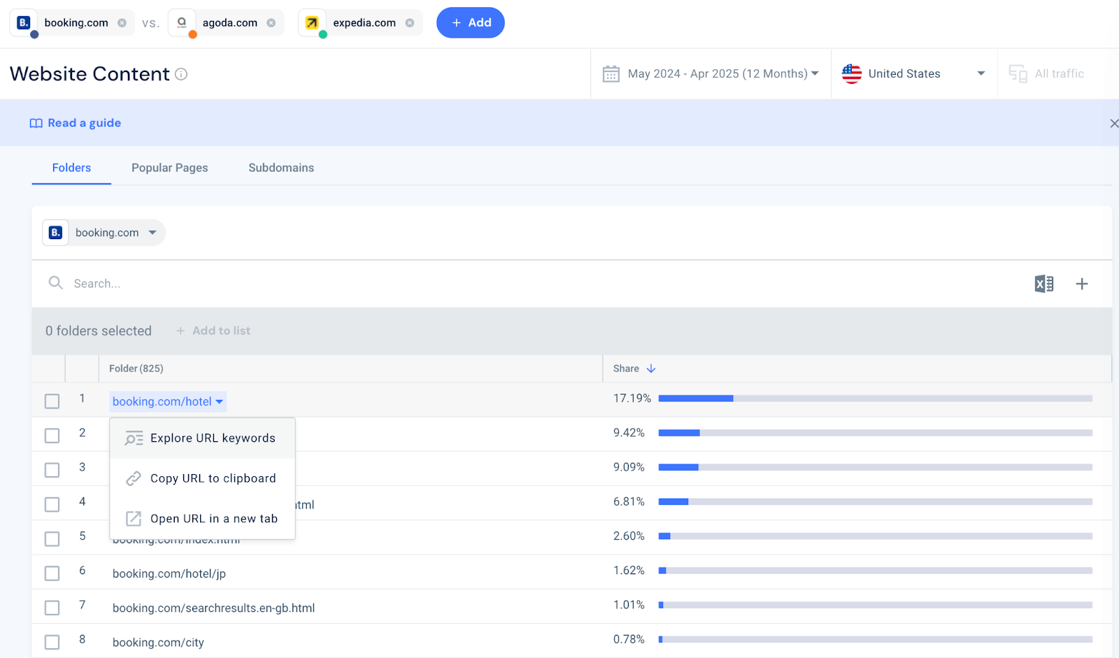Click the Share column sort arrow
Image resolution: width=1119 pixels, height=658 pixels.
pyautogui.click(x=651, y=369)
